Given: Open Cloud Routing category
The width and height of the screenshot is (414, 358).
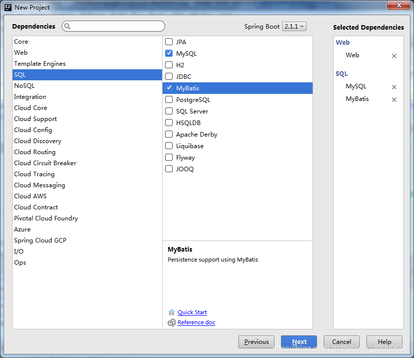Looking at the screenshot, I should click(87, 152).
